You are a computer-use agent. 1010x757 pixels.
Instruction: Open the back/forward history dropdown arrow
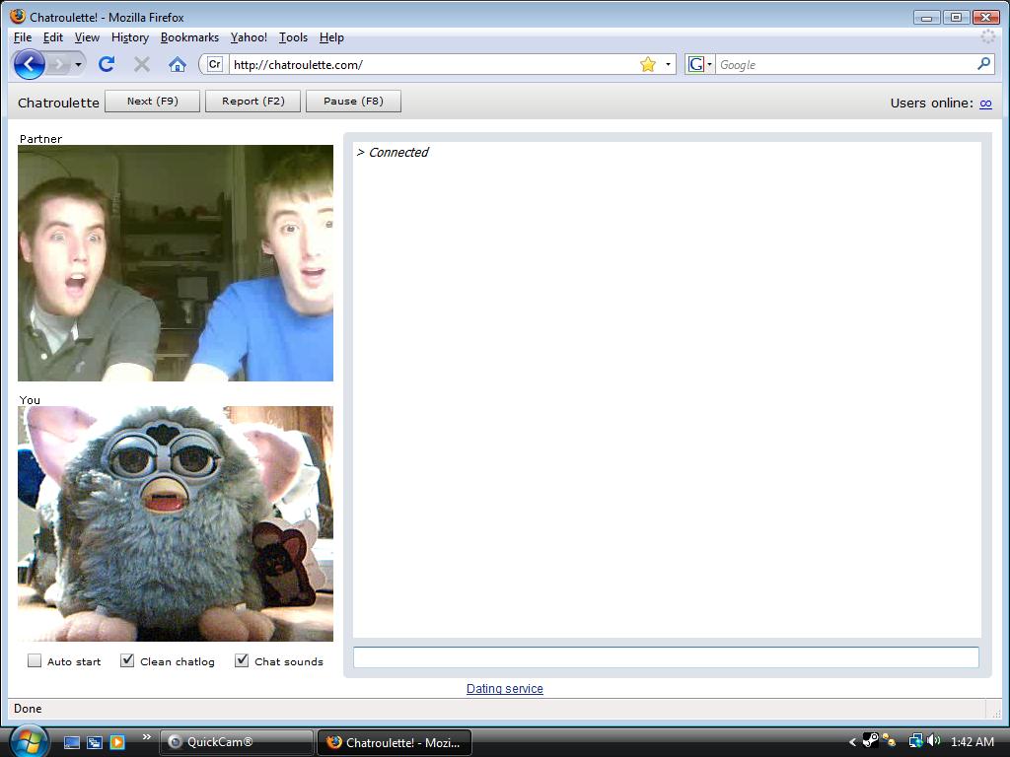point(78,64)
